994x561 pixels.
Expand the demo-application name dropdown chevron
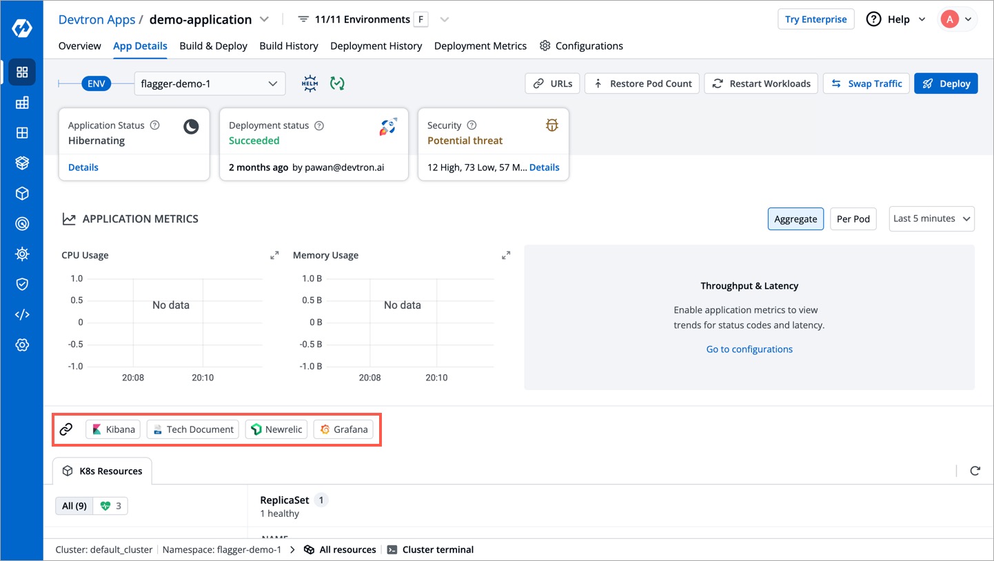[x=265, y=19]
